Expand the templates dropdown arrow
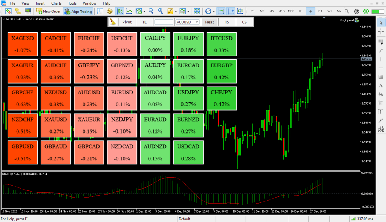386x222 pixels. (x=188, y=11)
